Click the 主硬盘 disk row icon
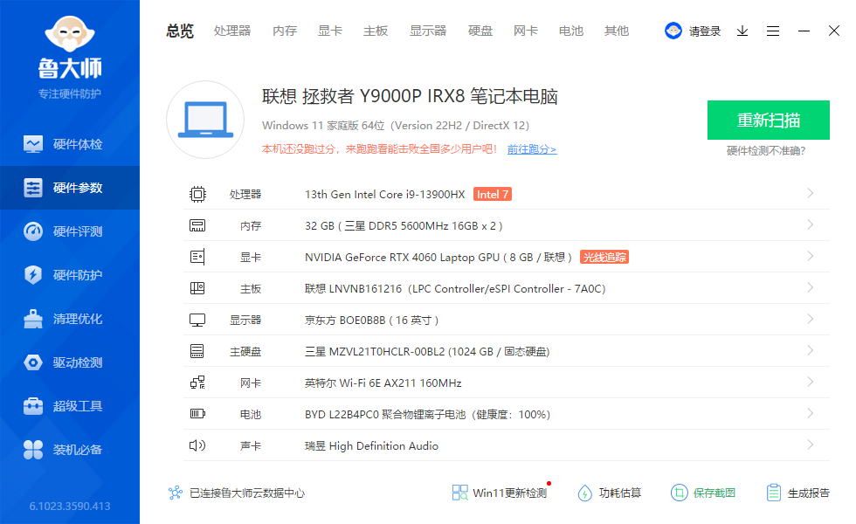Image resolution: width=856 pixels, height=524 pixels. point(197,351)
